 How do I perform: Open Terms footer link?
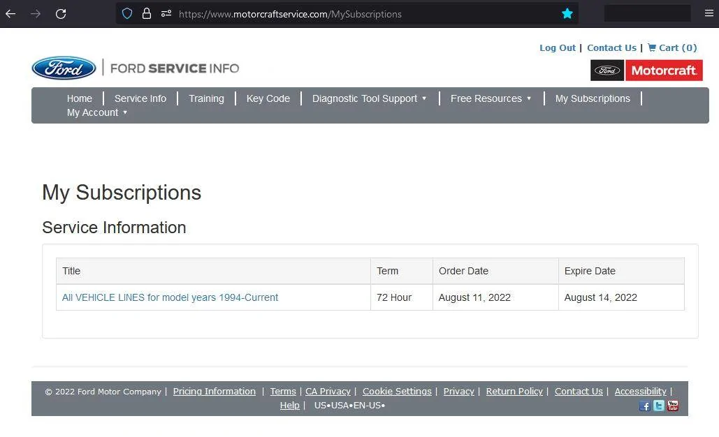[x=283, y=391]
